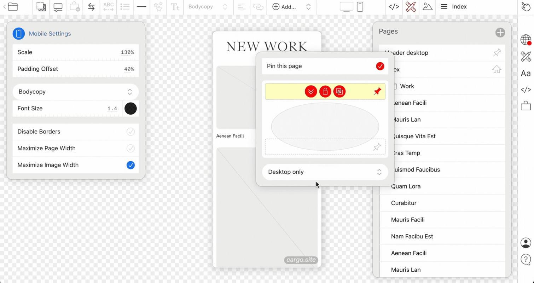Click the globe publish icon in sidebar
The image size is (534, 283).
point(526,40)
